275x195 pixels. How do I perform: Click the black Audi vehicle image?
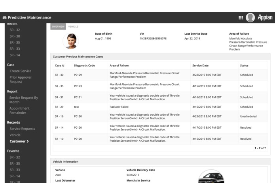tap(211, 176)
